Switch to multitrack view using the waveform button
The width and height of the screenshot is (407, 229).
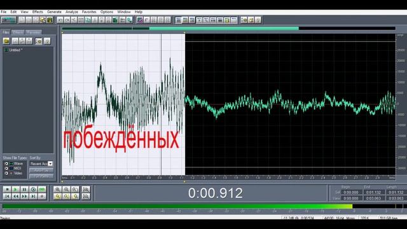click(8, 20)
